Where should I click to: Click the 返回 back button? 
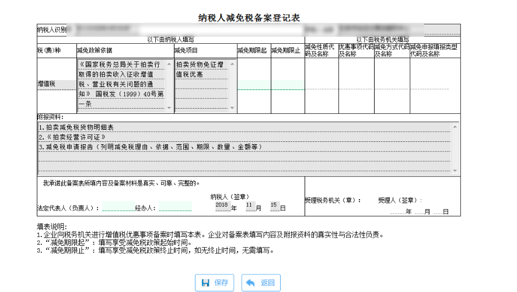click(x=261, y=283)
